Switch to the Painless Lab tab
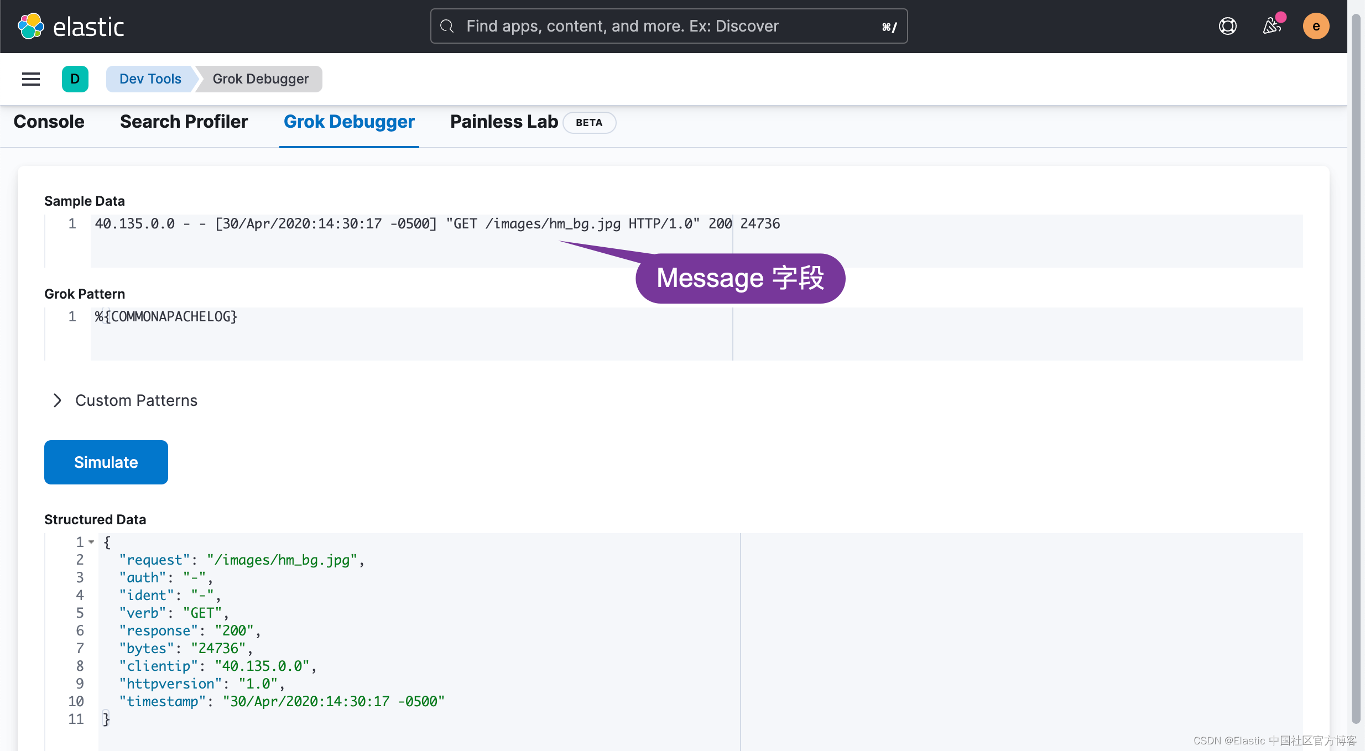 [503, 122]
